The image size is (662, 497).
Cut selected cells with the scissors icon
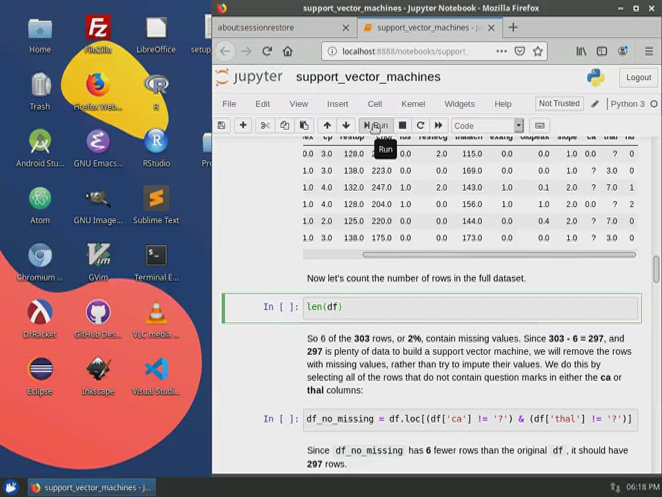coord(265,126)
